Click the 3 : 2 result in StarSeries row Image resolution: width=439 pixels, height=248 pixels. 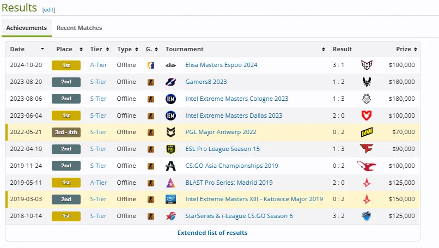[x=338, y=216]
